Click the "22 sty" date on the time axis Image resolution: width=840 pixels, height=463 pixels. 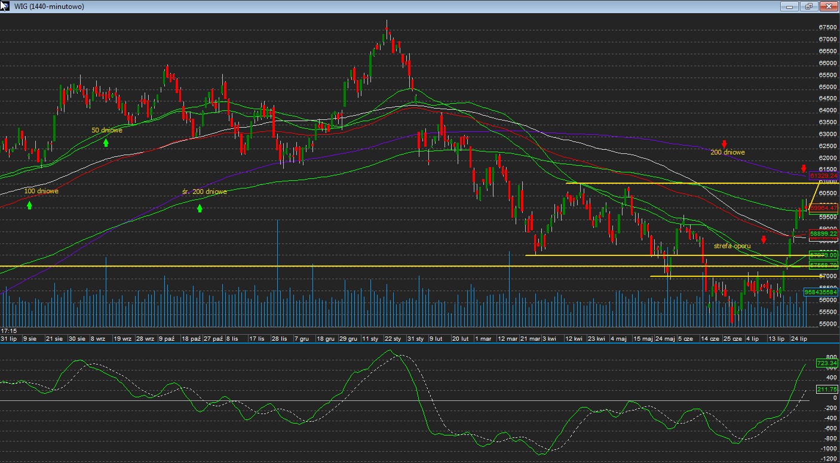point(392,338)
